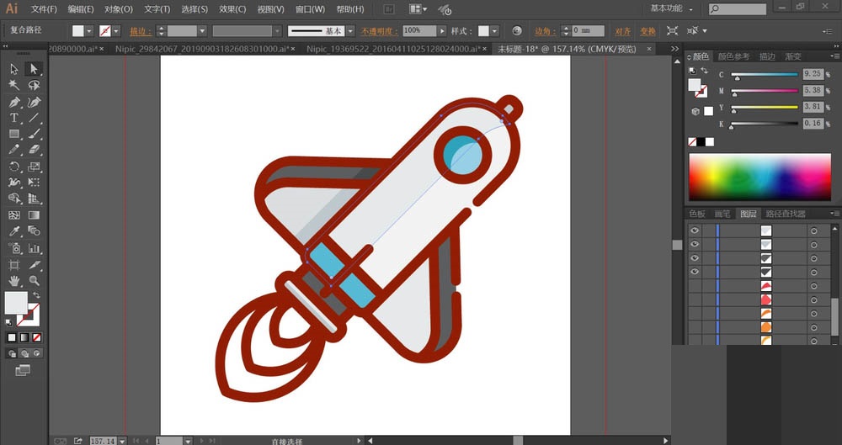Select the Paintbrush tool
Image resolution: width=842 pixels, height=445 pixels.
pos(34,135)
